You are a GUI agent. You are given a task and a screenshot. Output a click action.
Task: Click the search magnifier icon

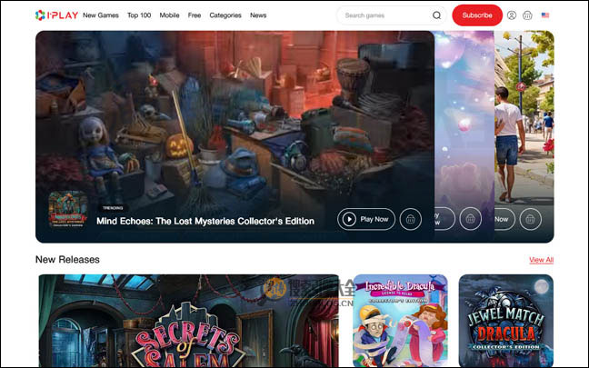coord(436,15)
